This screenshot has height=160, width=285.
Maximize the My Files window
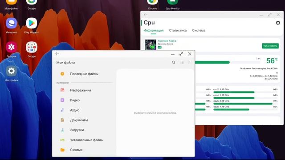coord(181,54)
